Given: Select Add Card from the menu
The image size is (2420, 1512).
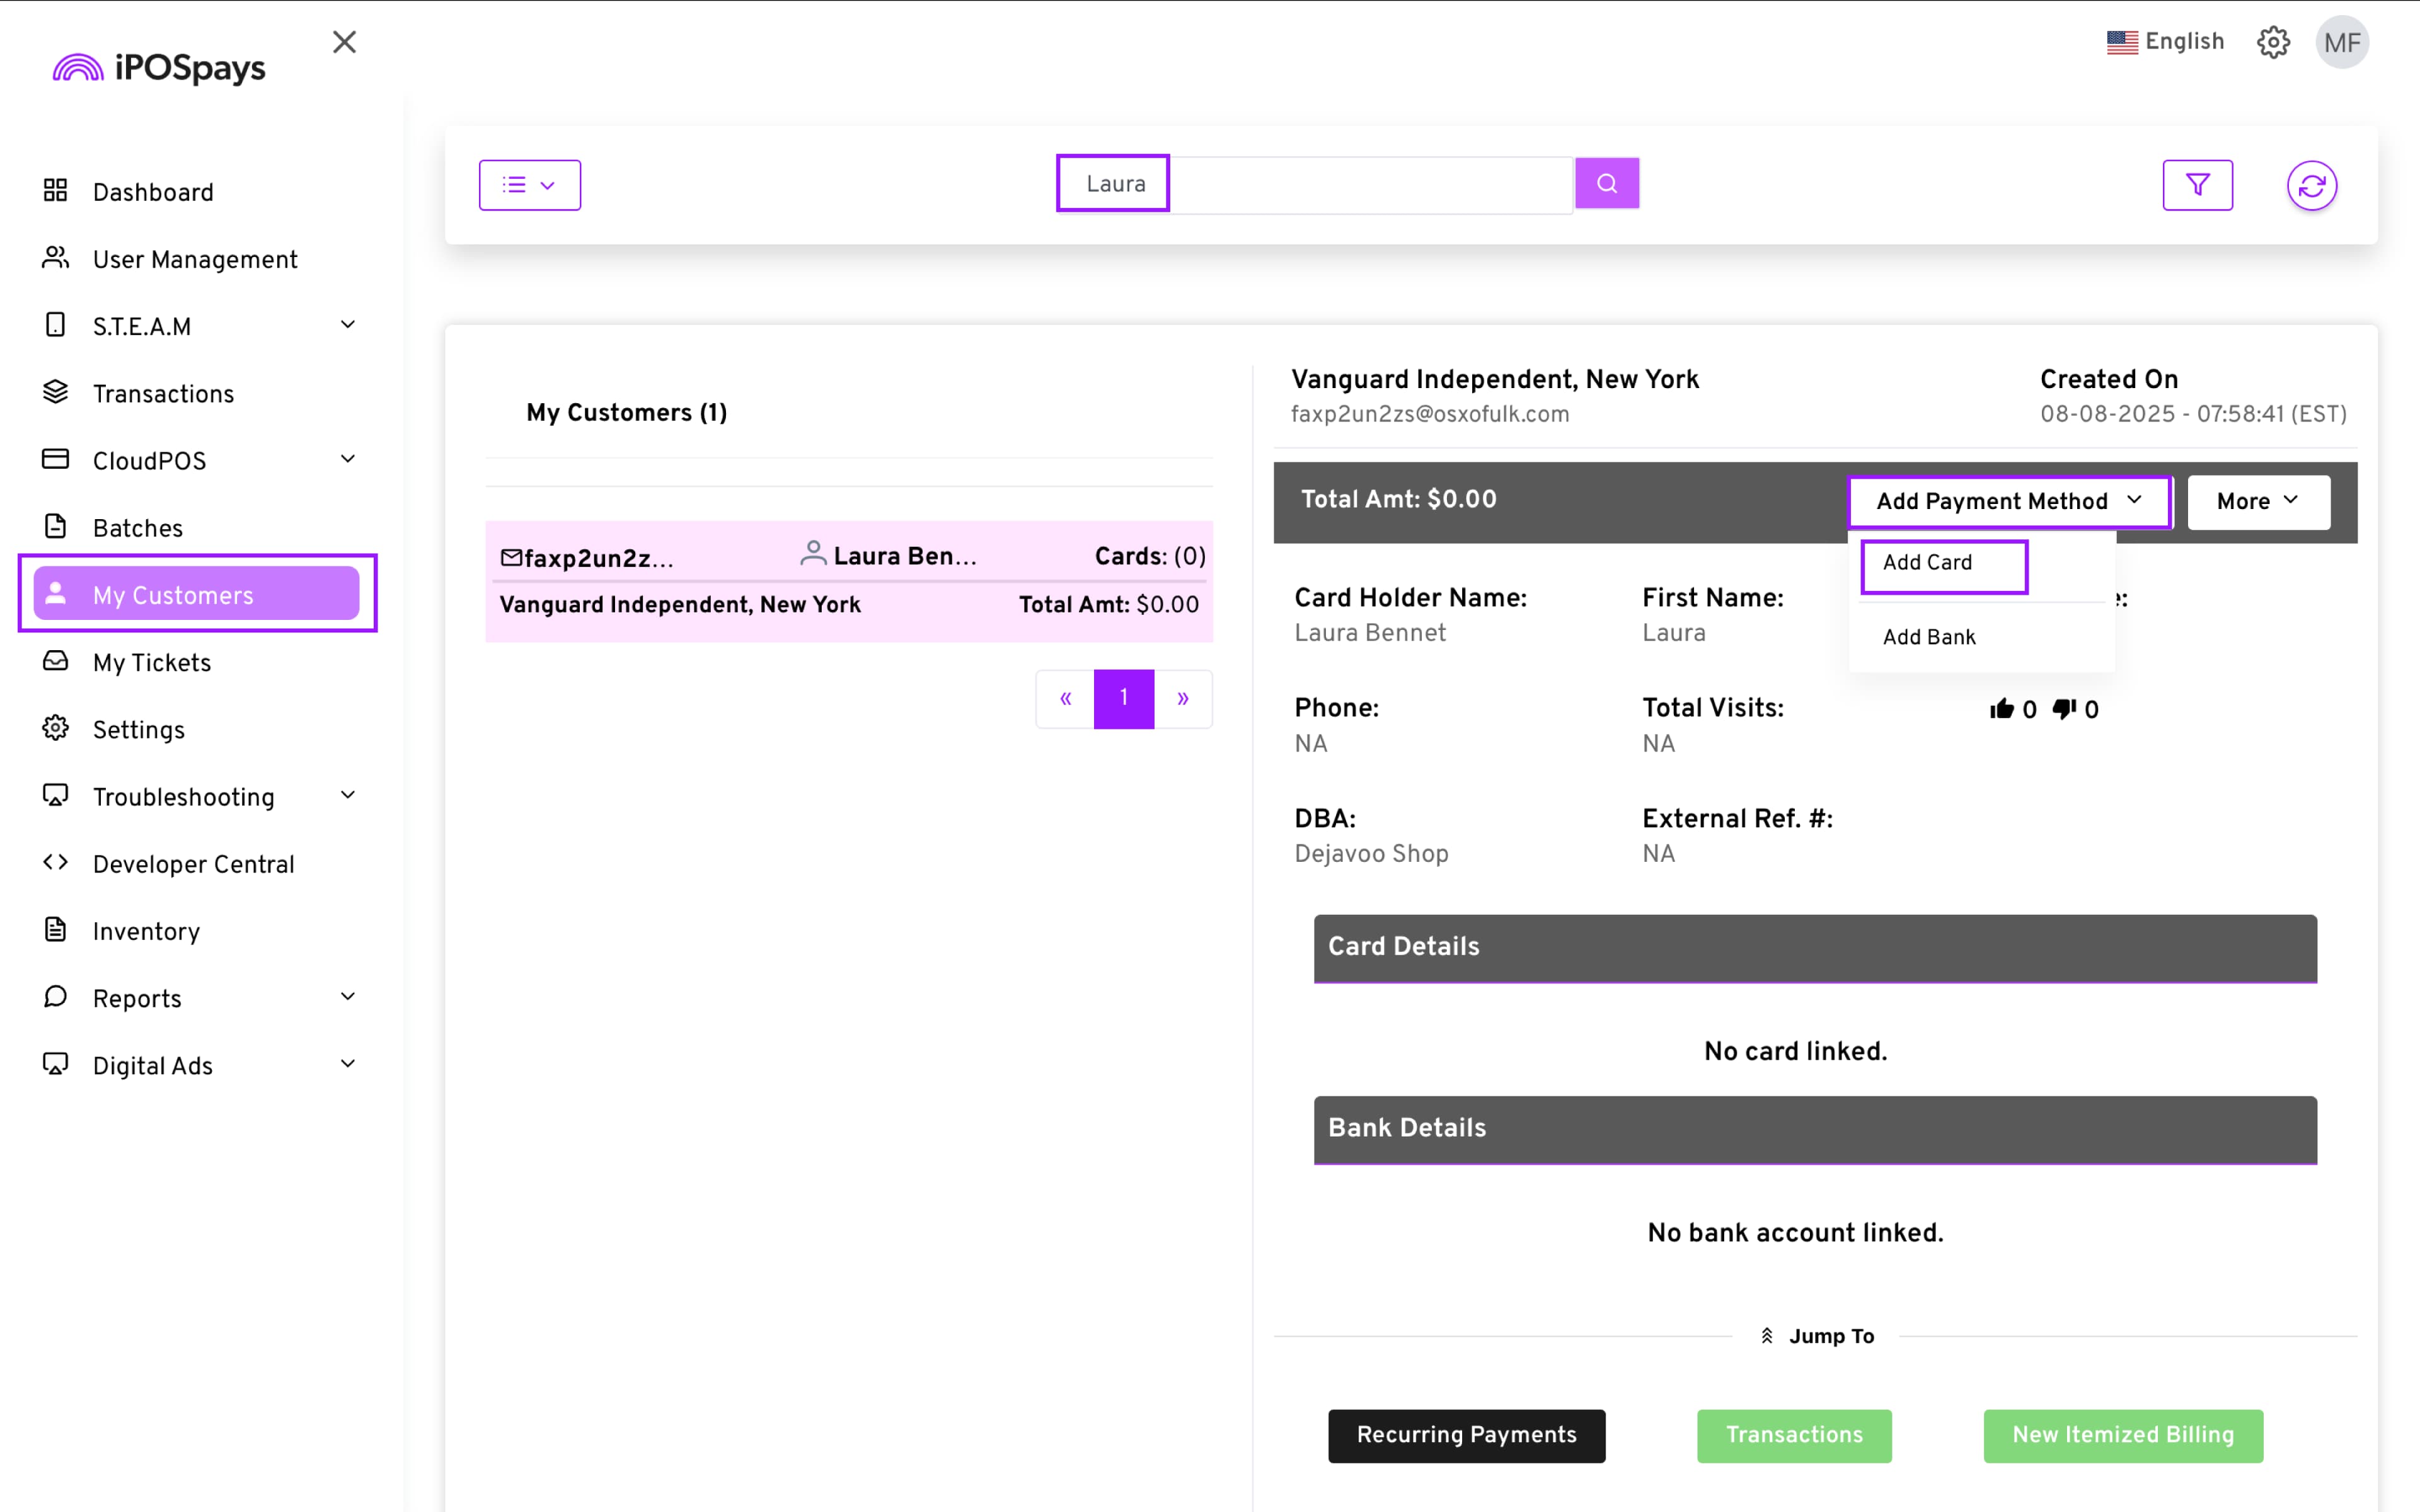Looking at the screenshot, I should [x=1927, y=563].
